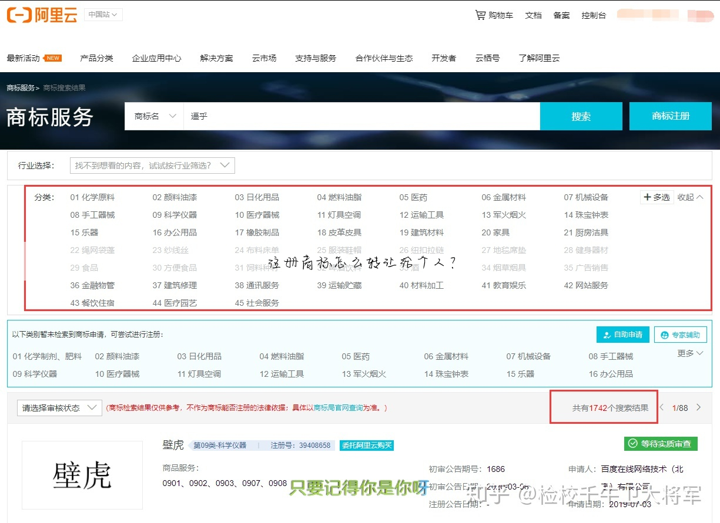Image resolution: width=720 pixels, height=523 pixels.
Task: Click unregistered class 01 化学制剂、肥料
Action: click(x=48, y=356)
